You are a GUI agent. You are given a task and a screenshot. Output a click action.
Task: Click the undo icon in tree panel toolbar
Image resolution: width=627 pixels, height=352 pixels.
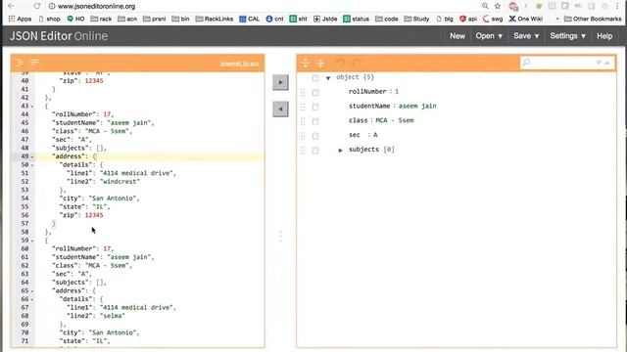tap(340, 63)
